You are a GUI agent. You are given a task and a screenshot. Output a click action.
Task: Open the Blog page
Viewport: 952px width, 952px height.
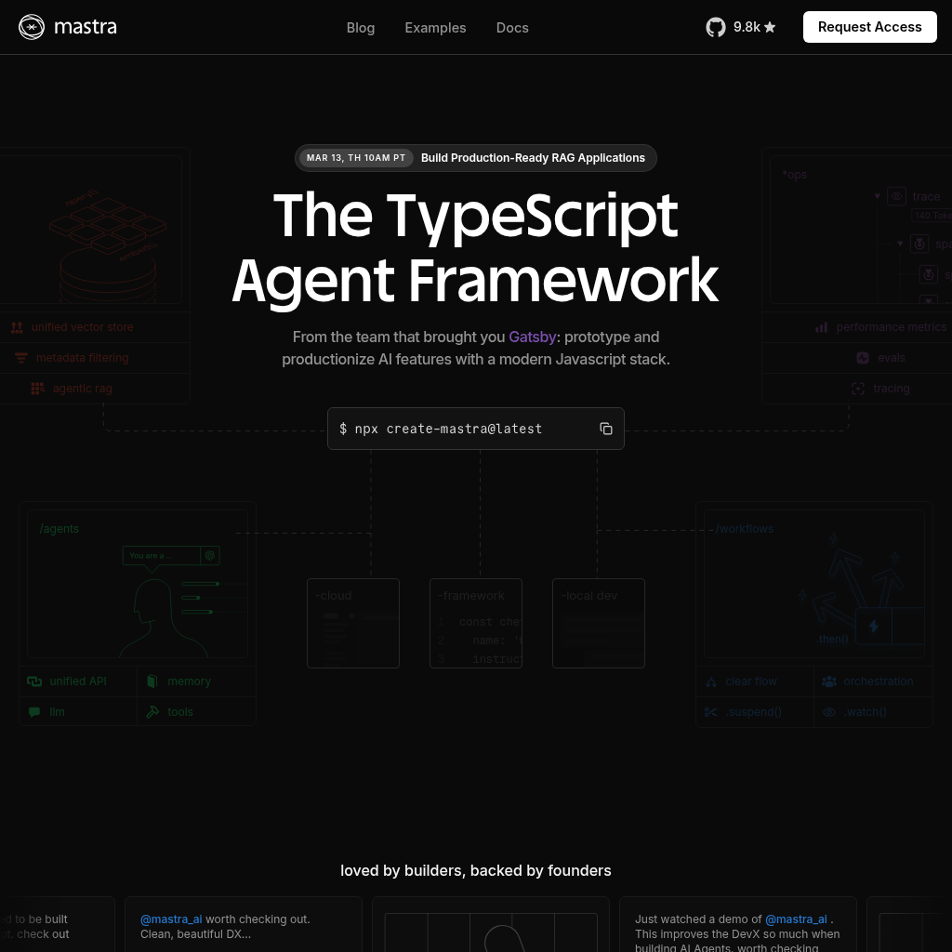(x=361, y=27)
